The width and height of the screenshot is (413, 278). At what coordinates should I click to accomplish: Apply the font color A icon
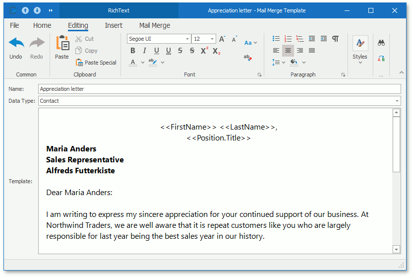(133, 63)
